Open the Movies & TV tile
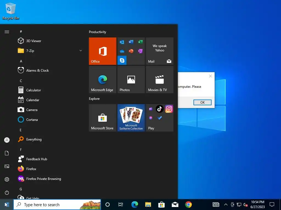The width and height of the screenshot is (281, 210). tap(160, 80)
